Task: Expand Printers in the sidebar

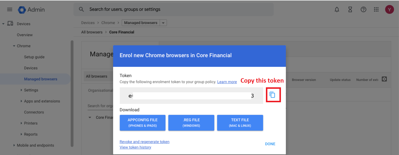Action: click(21, 123)
